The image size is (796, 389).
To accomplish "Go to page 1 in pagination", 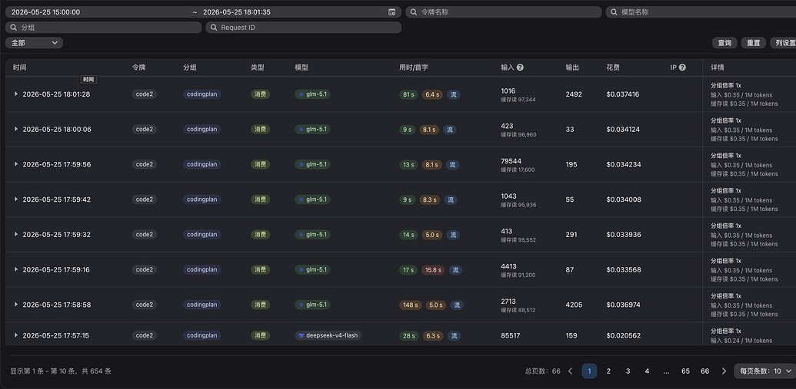I will pos(589,371).
